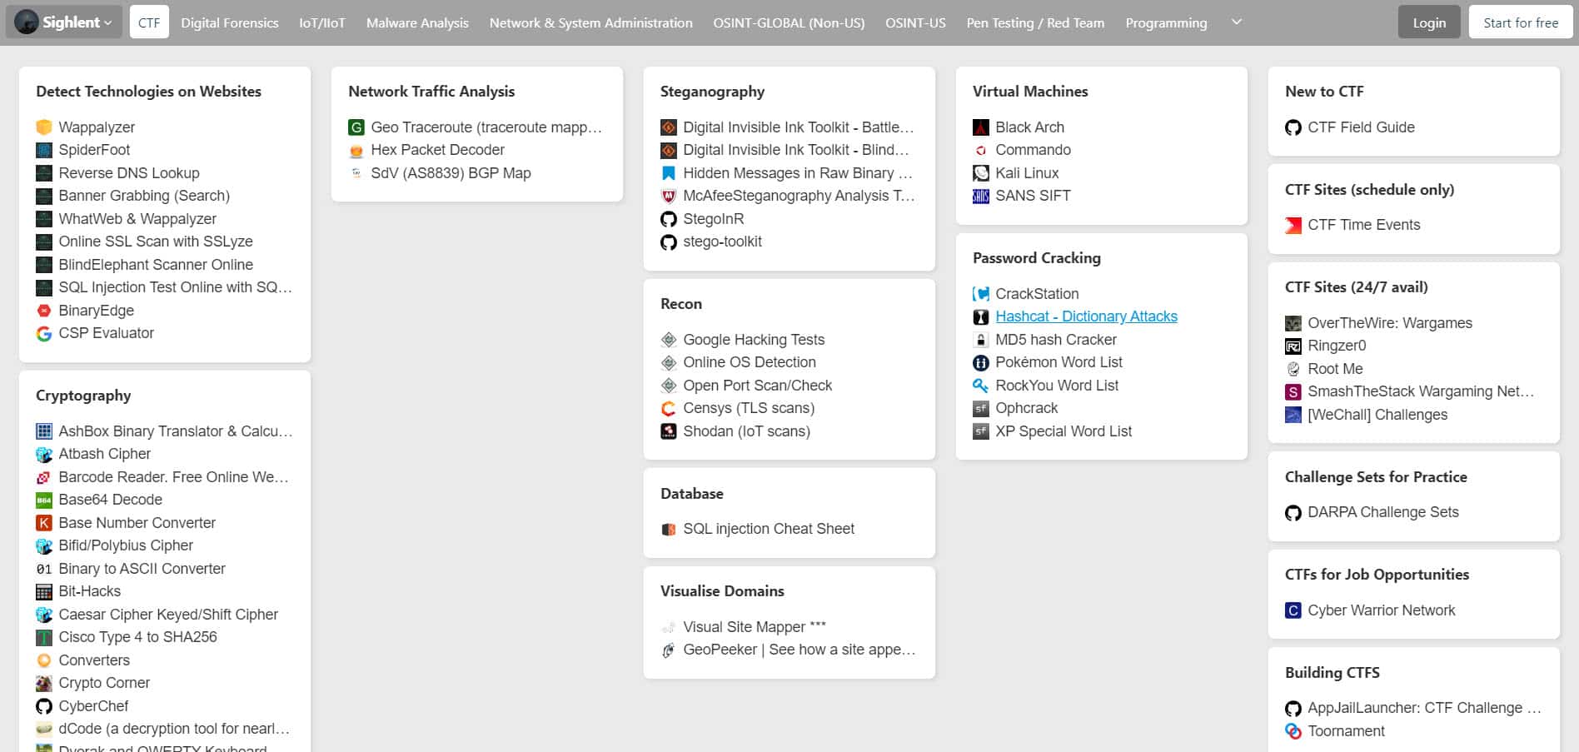Open the IoT/IIoT tab

[x=322, y=22]
